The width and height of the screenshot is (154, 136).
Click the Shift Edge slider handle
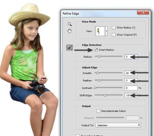(105, 95)
